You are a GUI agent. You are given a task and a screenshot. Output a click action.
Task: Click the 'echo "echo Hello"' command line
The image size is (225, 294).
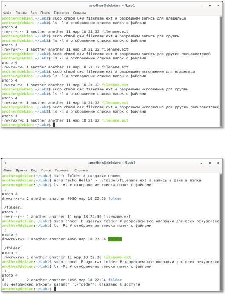pos(101,181)
